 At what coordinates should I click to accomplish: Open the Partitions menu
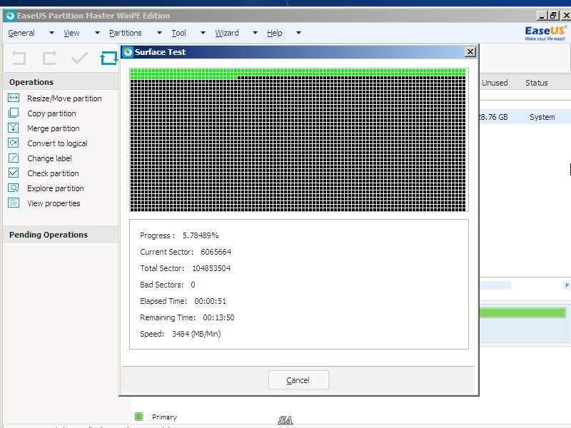126,33
